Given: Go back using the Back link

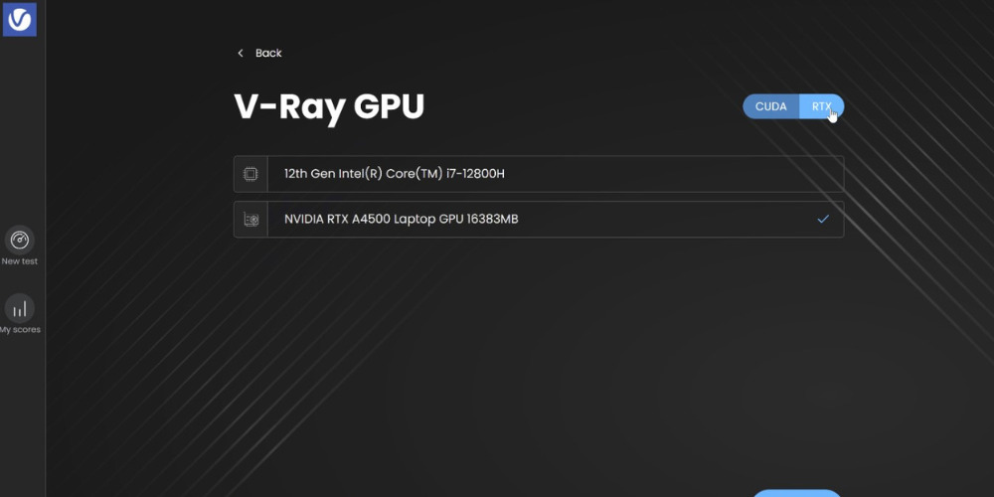Looking at the screenshot, I should (x=268, y=53).
